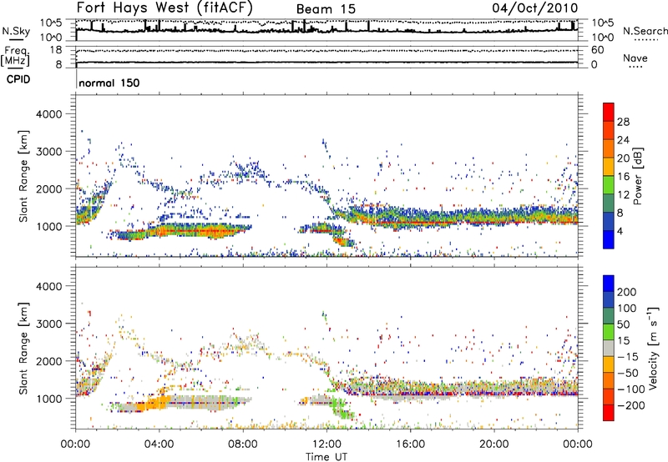Select the "200" label on Velocity color bar
Viewport: 668px width, 462px height.
[627, 292]
